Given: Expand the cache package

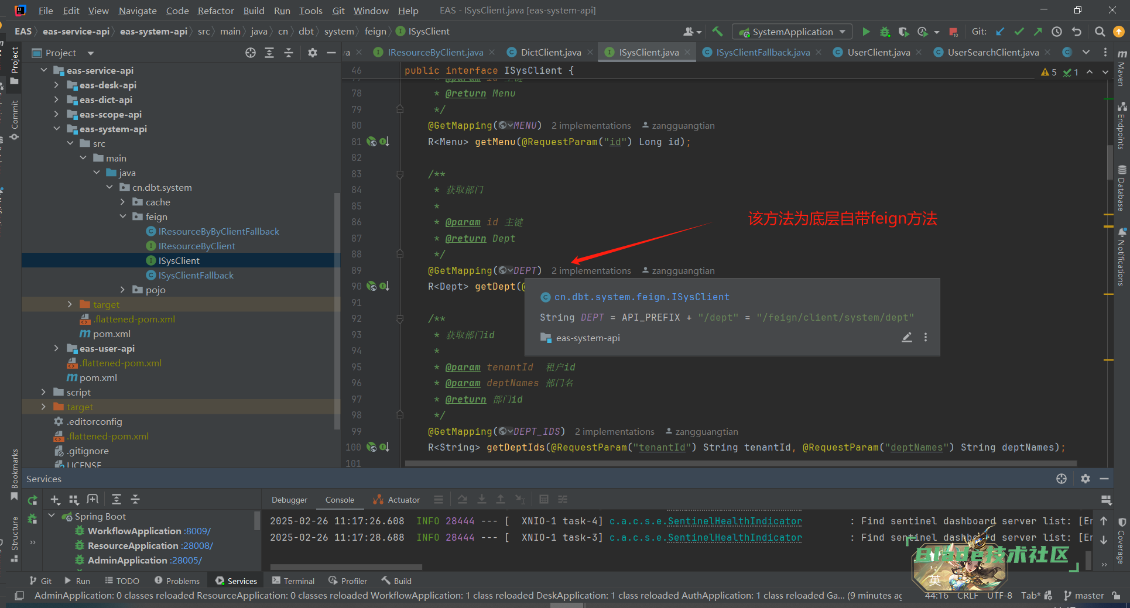Looking at the screenshot, I should coord(123,202).
